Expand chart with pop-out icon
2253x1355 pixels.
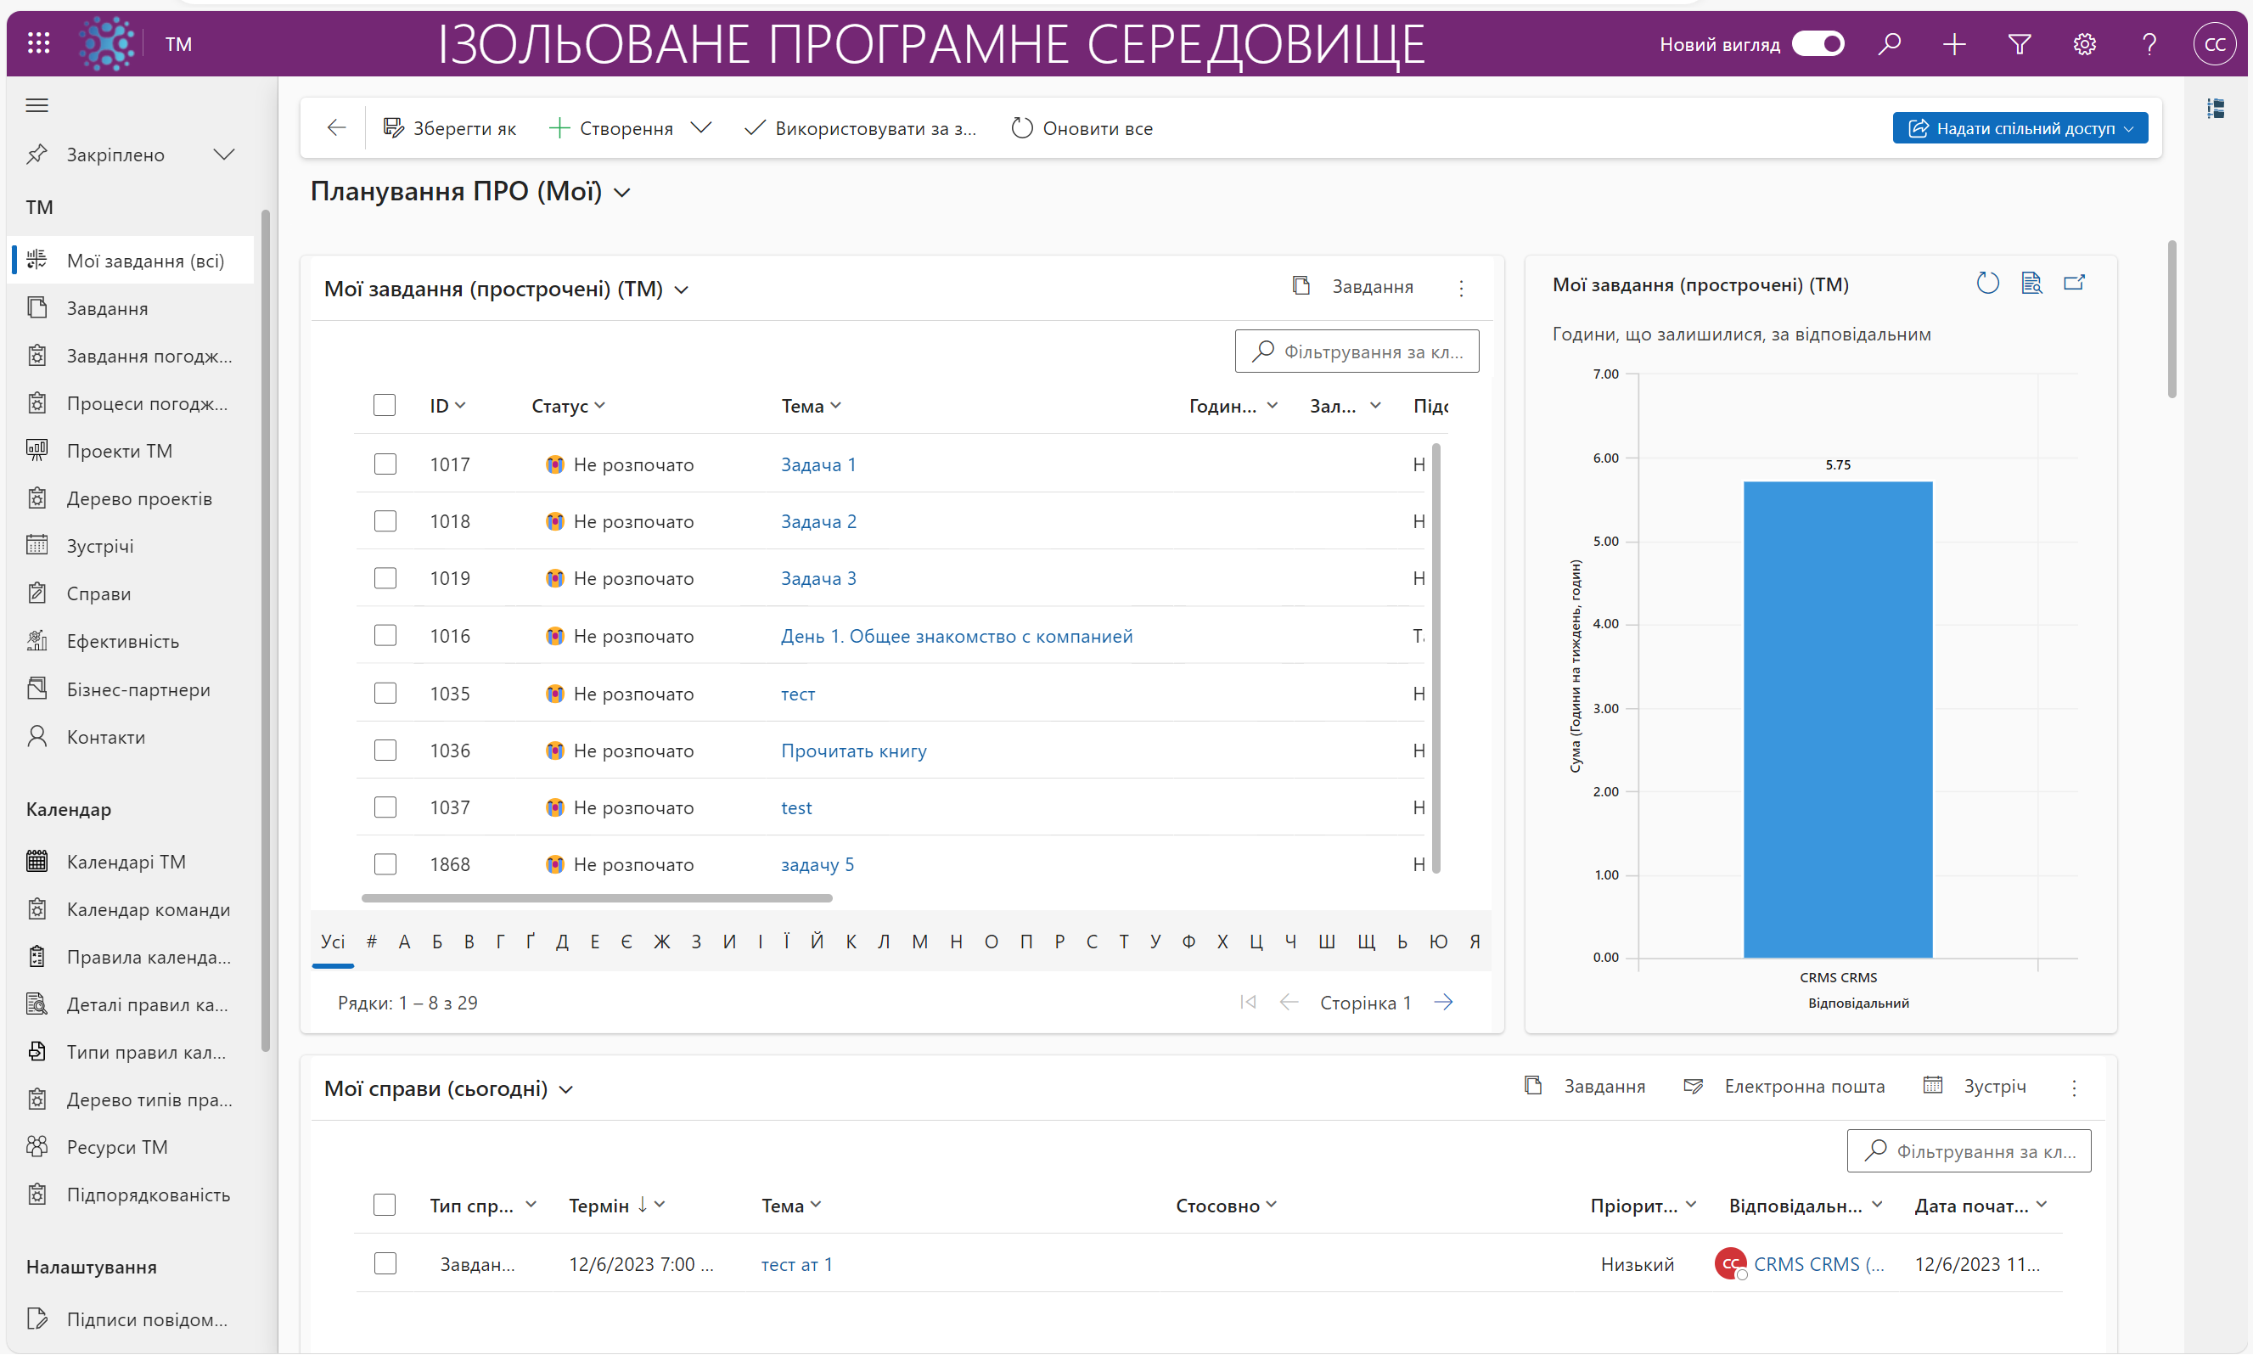(x=2075, y=283)
